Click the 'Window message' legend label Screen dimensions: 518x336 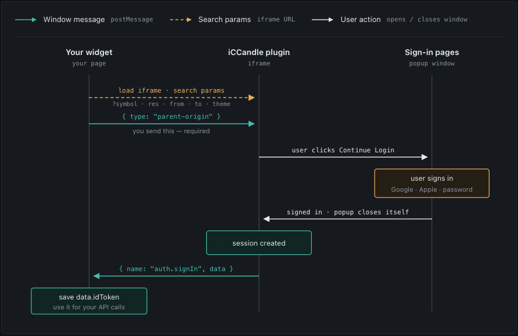pyautogui.click(x=74, y=20)
